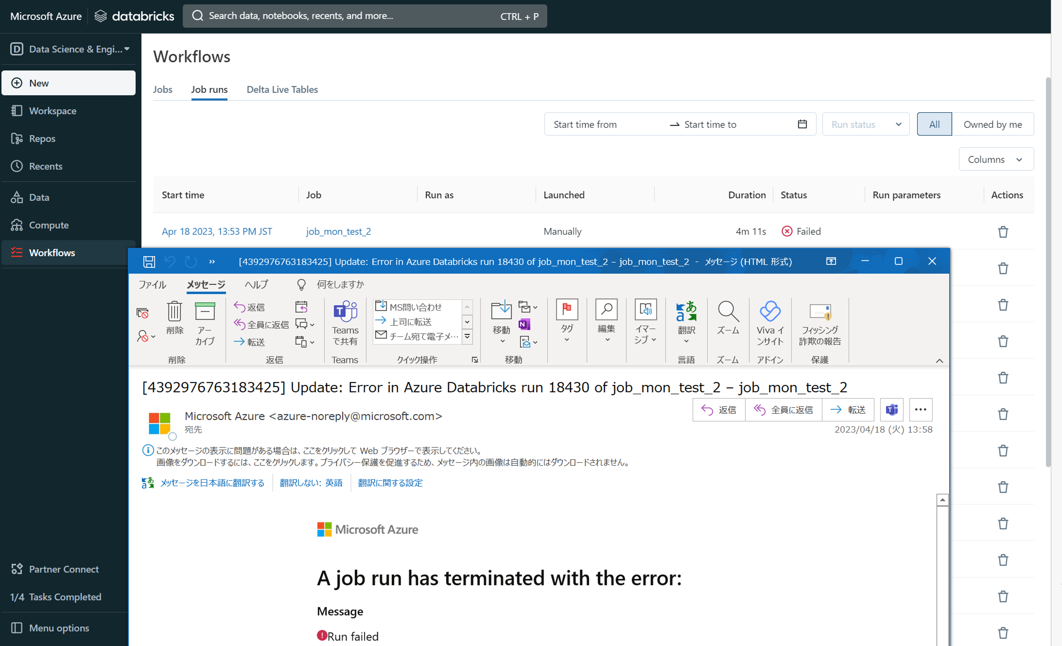The height and width of the screenshot is (646, 1062).
Task: Click the Archive icon in the ribbon
Action: coord(205,312)
